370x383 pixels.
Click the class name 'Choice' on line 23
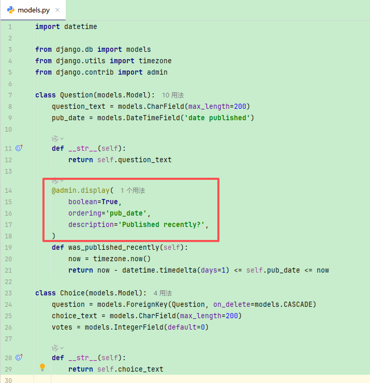pyautogui.click(x=72, y=293)
